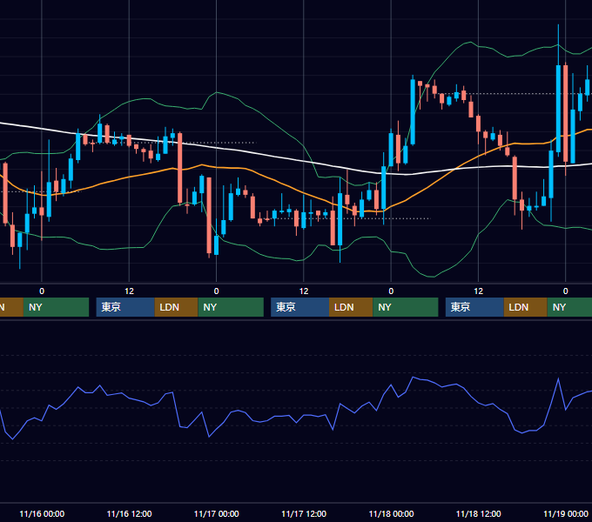Screen dimensions: 592x522
Task: Select LDN block following the 11/17 東京 session
Action: coord(351,307)
